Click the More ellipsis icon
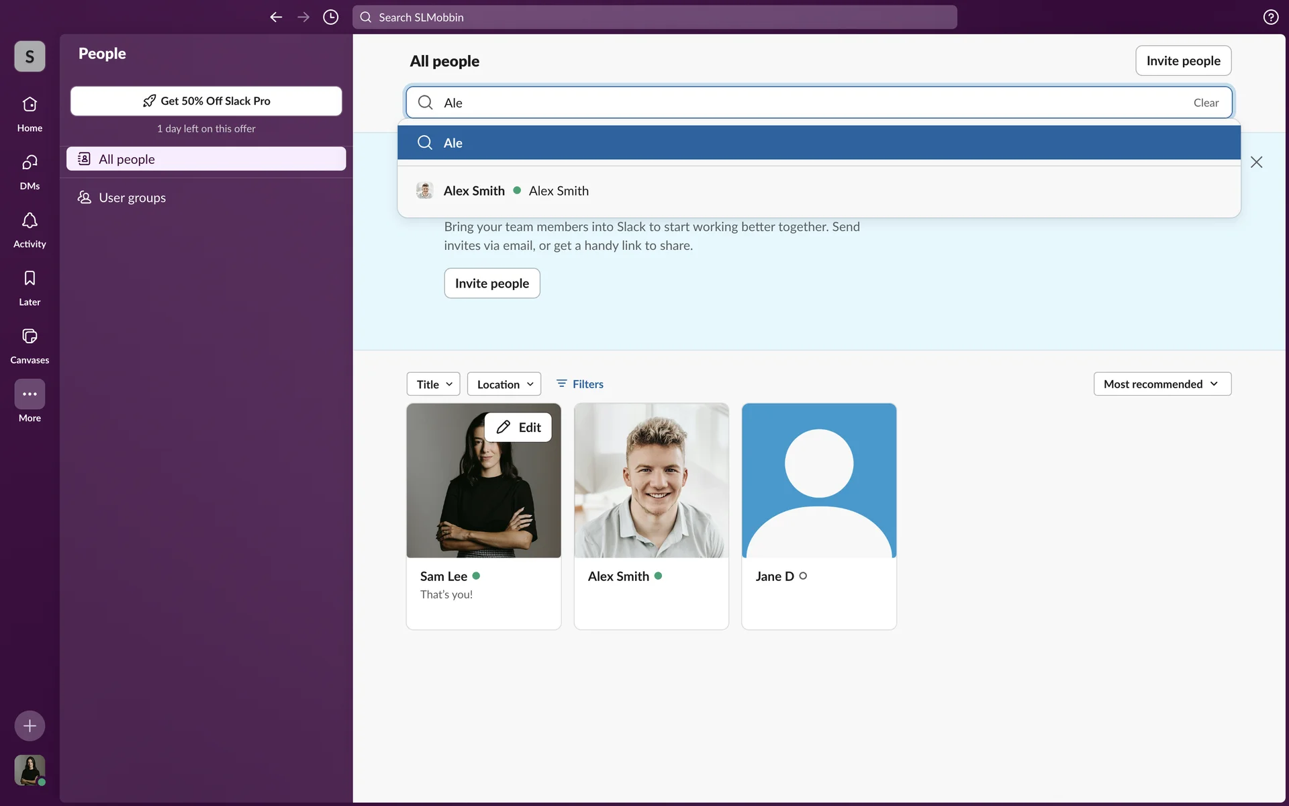This screenshot has height=806, width=1289. 30,394
